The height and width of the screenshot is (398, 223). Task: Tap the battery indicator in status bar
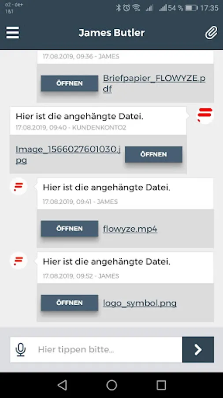point(191,8)
